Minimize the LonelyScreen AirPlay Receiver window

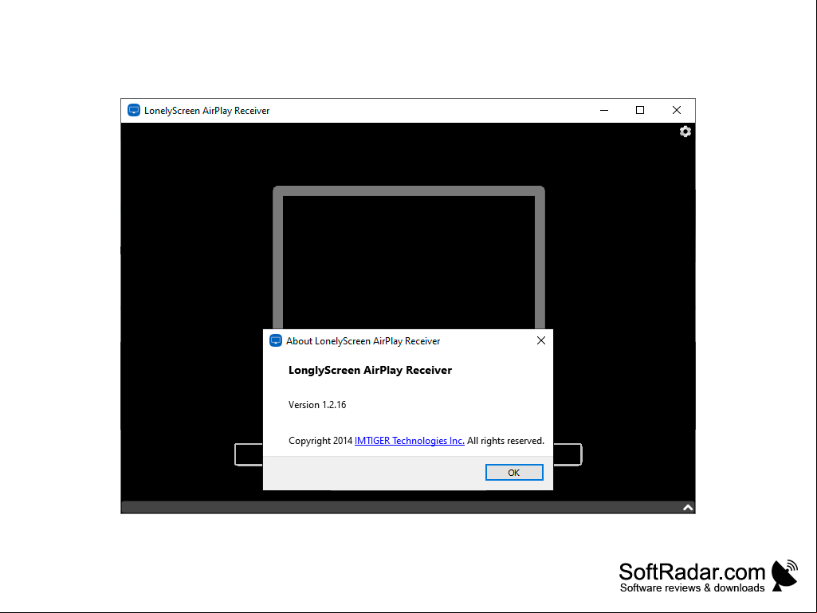pos(604,110)
